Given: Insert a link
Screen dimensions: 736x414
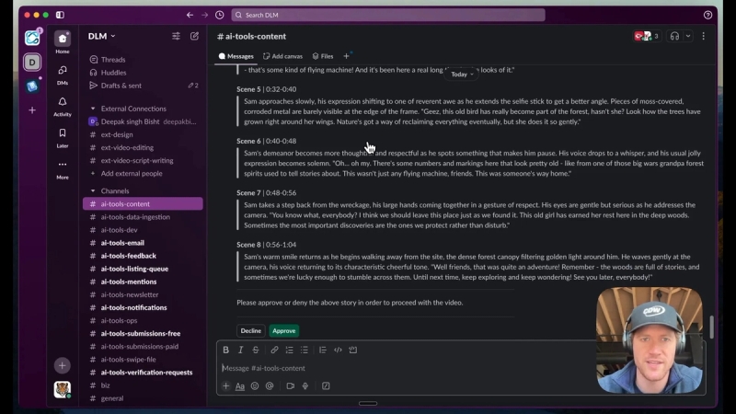Looking at the screenshot, I should [274, 350].
